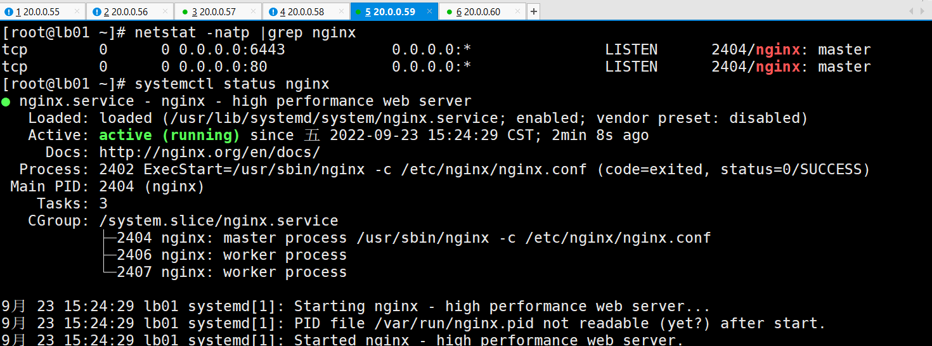Click the log line 'Starting nginx - high performance web server...'
Viewport: 932px width, 346px height.
(503, 306)
